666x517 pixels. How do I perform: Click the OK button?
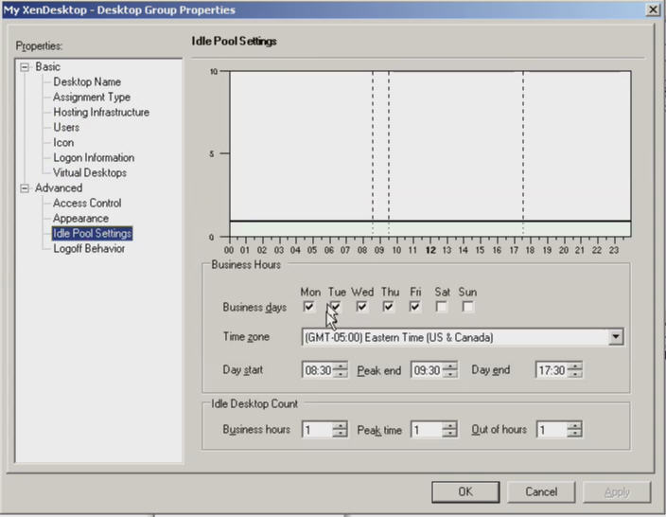coord(464,492)
